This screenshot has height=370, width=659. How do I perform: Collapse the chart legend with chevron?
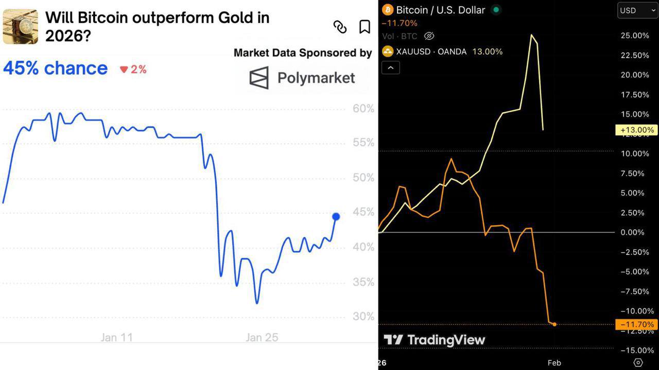tap(391, 67)
